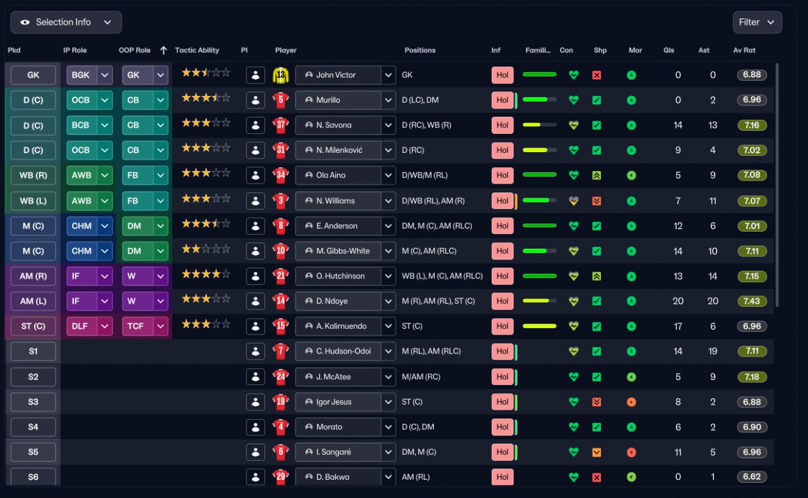Click the eye icon in Selection Info
This screenshot has height=498, width=808.
(x=25, y=22)
